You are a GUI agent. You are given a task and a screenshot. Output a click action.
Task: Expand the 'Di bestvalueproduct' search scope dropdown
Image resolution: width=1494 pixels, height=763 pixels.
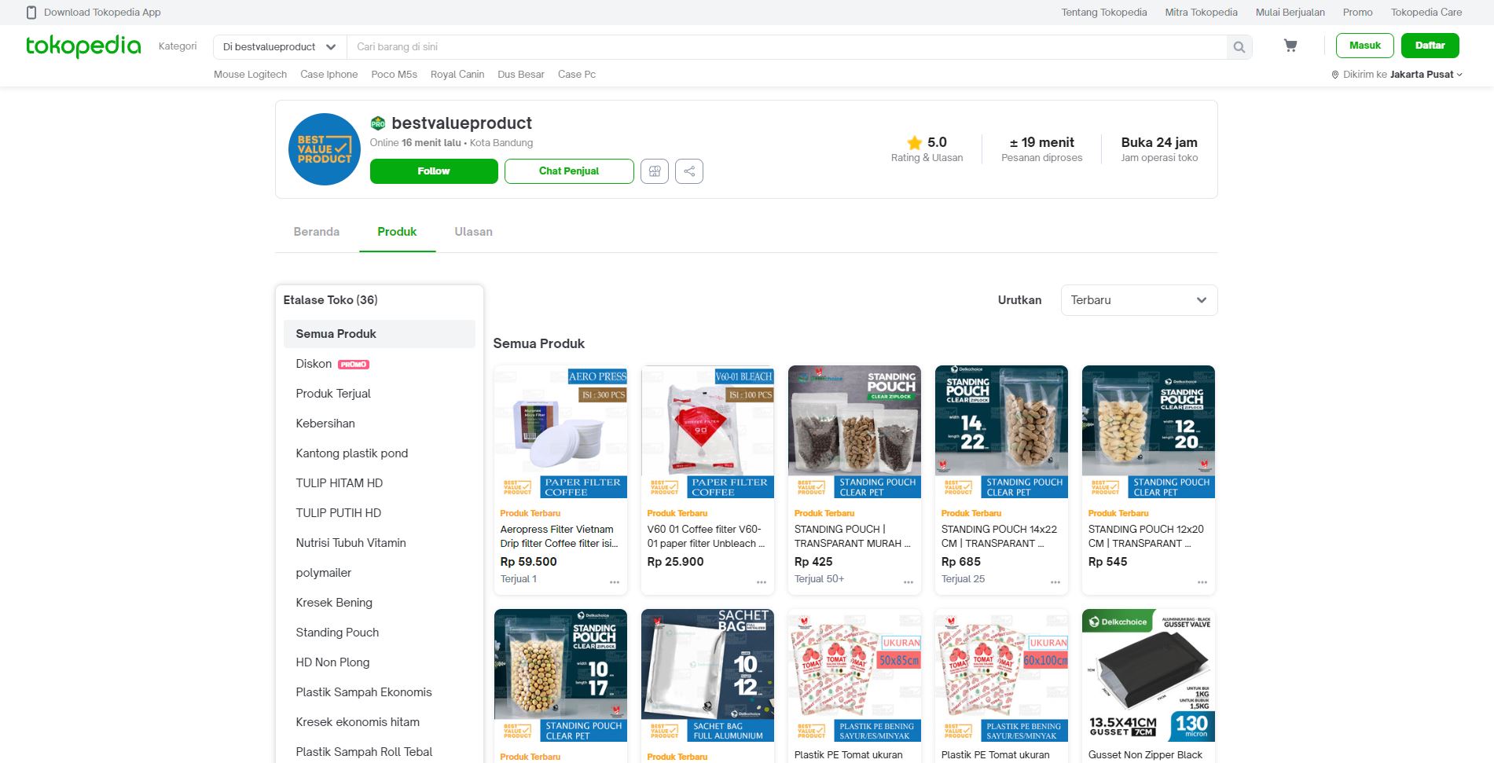[280, 47]
